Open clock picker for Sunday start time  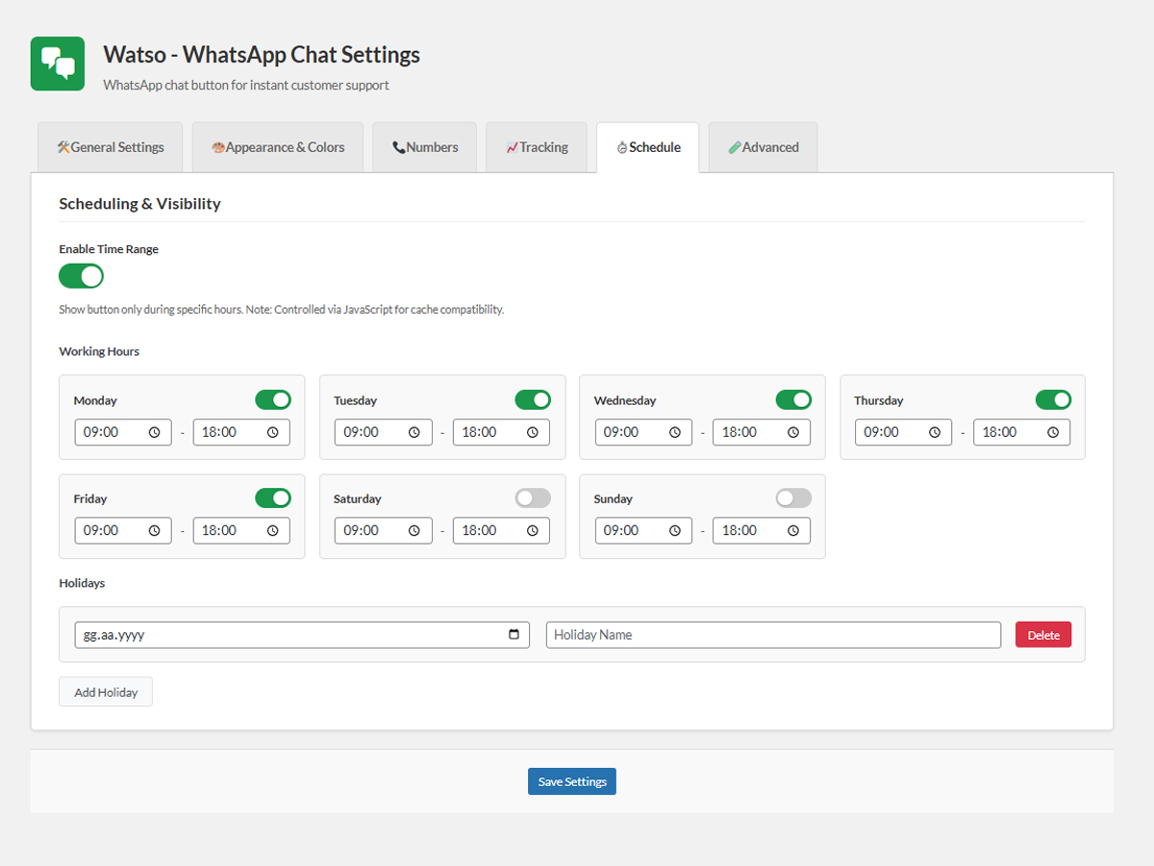[675, 531]
